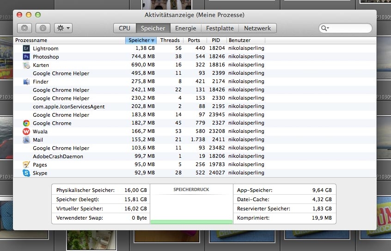
Task: Select the Google Chrome process name
Action: tap(52, 123)
